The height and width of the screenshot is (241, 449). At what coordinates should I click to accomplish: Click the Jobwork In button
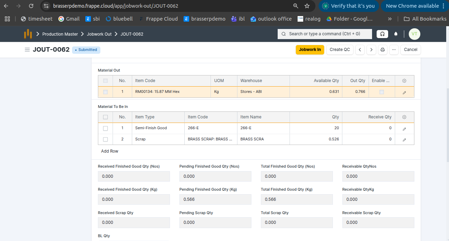(x=310, y=50)
